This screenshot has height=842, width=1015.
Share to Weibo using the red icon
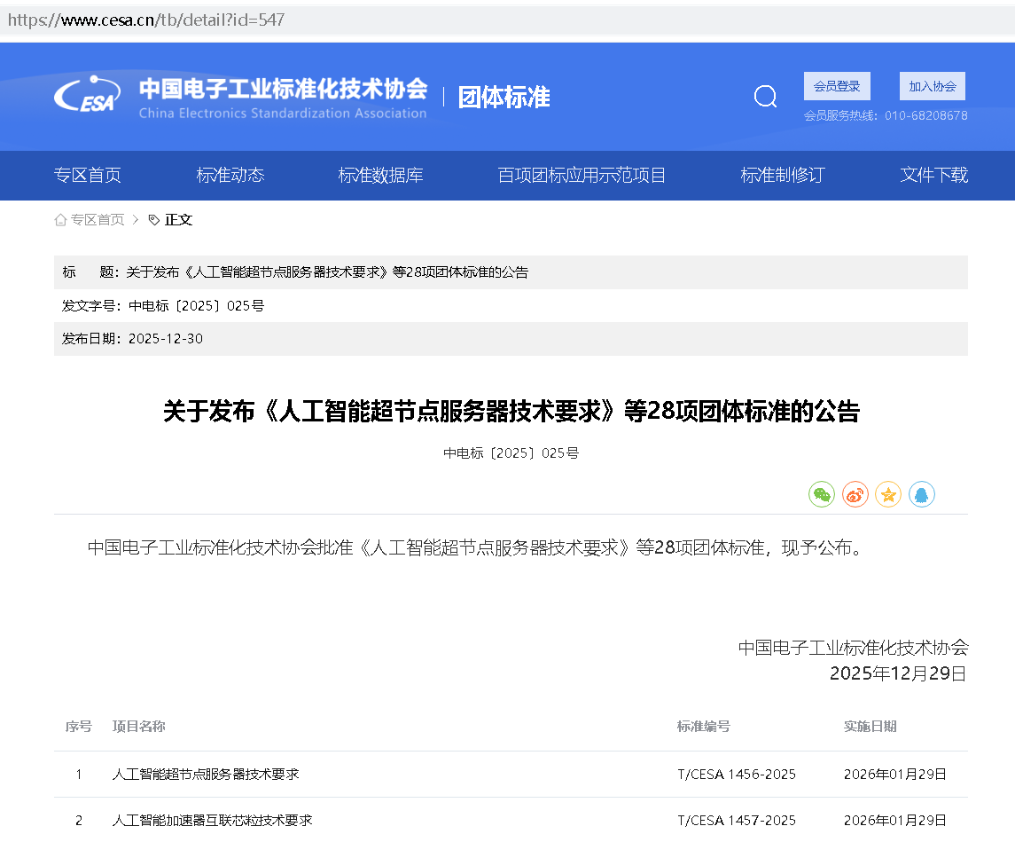(855, 494)
